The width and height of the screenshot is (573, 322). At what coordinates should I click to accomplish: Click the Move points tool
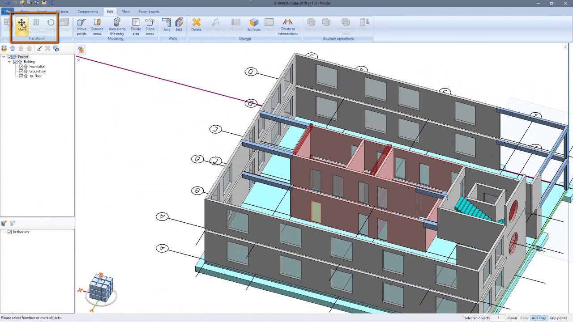pyautogui.click(x=81, y=27)
